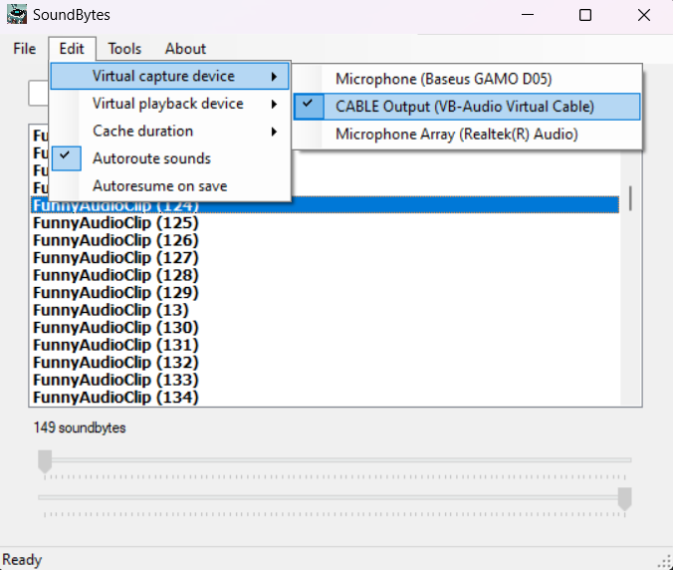The image size is (673, 570).
Task: Click the lower slider thumb at right
Action: tap(624, 498)
